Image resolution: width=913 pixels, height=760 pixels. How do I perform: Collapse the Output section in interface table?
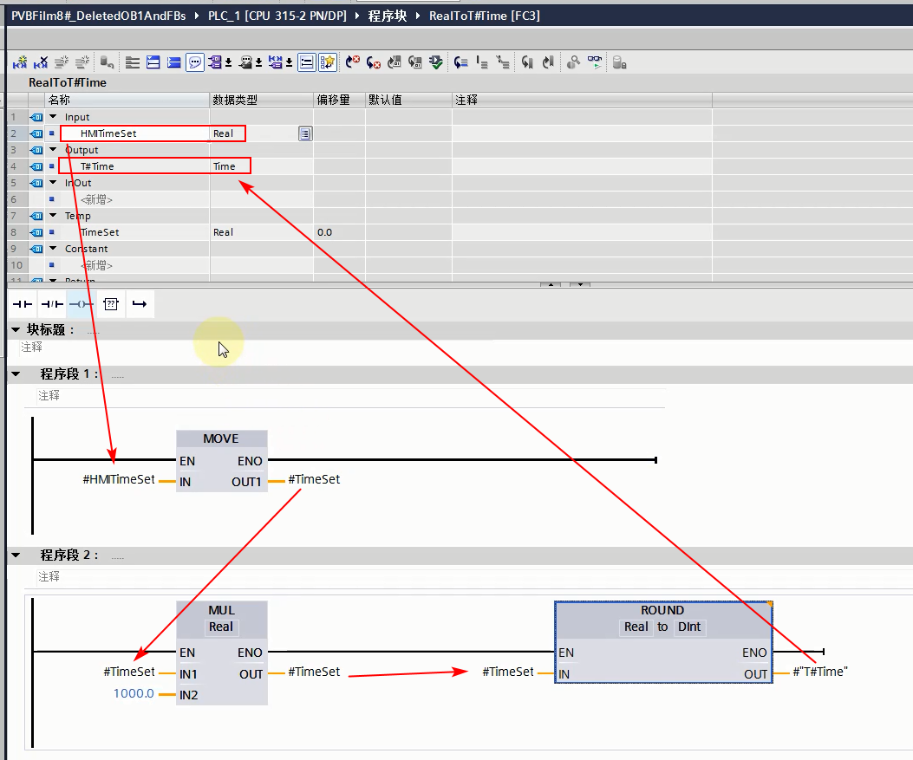tap(53, 150)
